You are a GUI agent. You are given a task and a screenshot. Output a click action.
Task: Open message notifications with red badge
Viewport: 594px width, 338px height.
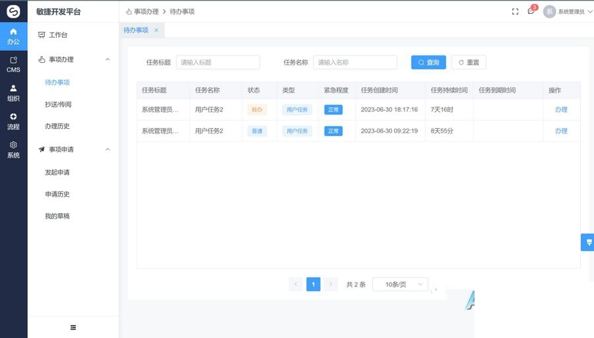[x=531, y=11]
